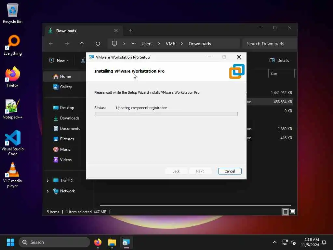Show hidden system tray icons
This screenshot has height=250, width=333.
pos(274,242)
